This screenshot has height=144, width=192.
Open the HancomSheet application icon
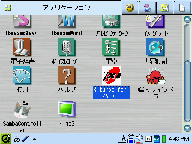[x=22, y=21]
